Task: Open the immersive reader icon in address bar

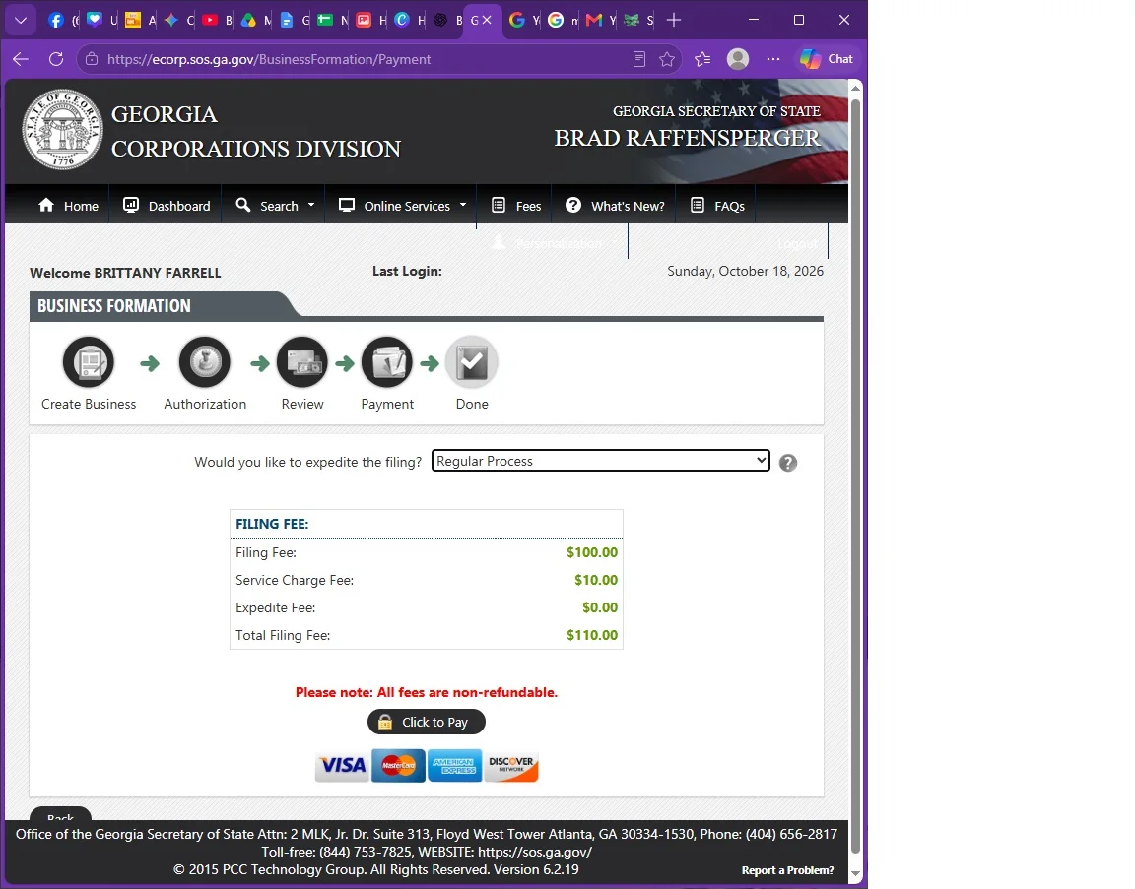Action: 639,59
